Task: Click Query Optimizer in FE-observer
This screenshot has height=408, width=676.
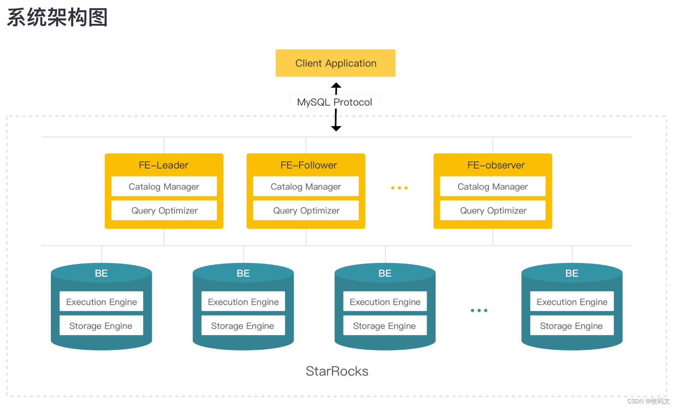Action: [x=493, y=210]
